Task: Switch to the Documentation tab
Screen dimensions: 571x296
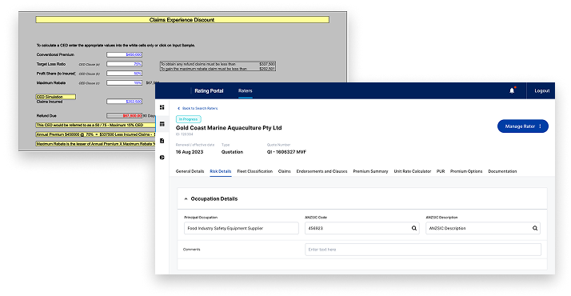Action: tap(502, 171)
